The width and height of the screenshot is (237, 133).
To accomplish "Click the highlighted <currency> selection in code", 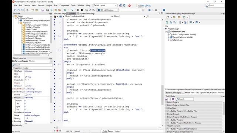I will tap(98, 50).
